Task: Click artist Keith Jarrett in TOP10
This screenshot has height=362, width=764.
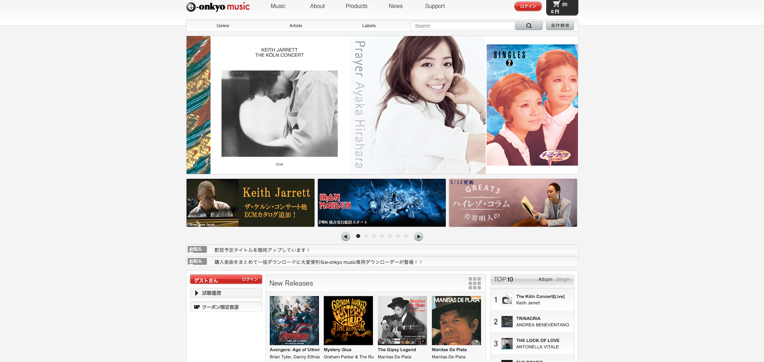Action: point(528,303)
